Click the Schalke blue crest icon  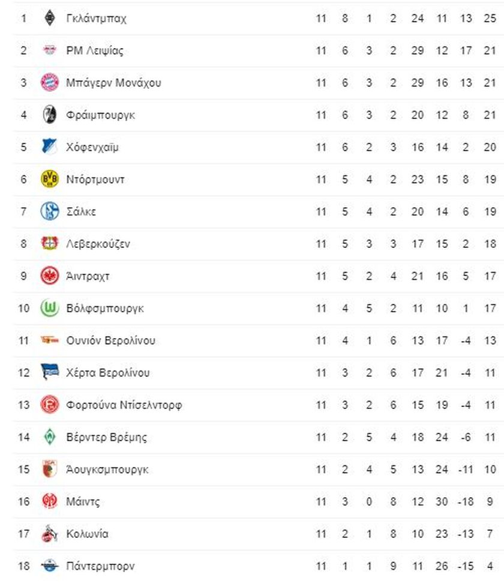[49, 211]
